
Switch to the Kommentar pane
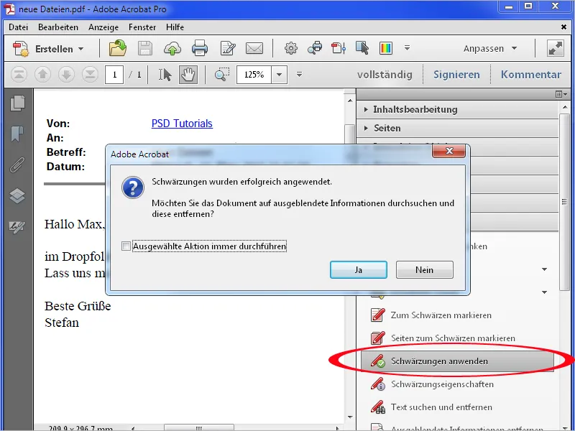coord(531,75)
